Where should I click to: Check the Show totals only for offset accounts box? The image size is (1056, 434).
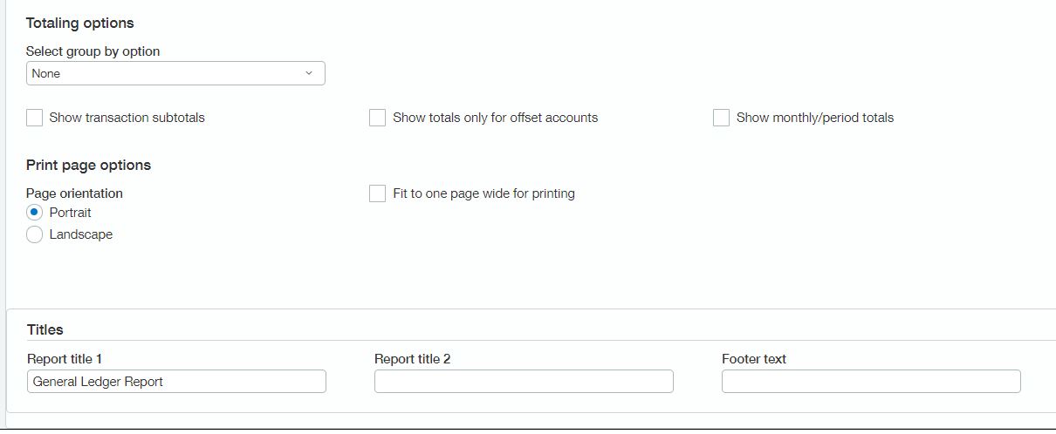coord(378,118)
